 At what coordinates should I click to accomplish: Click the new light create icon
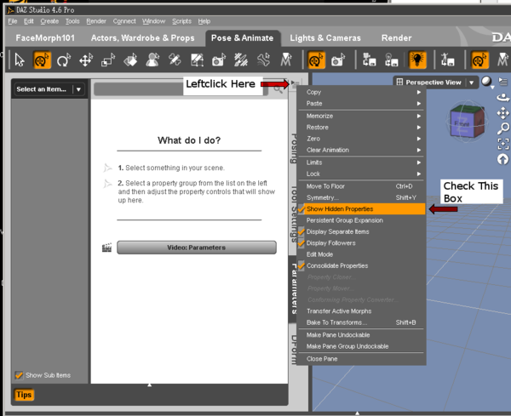click(391, 60)
